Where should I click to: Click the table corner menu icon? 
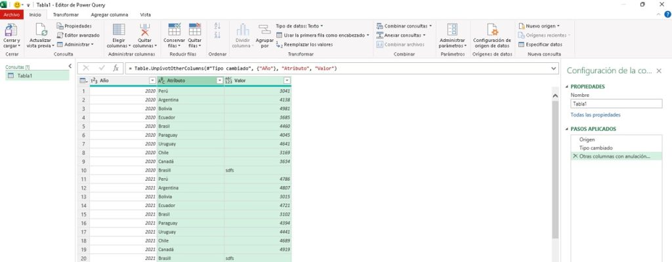(x=83, y=81)
